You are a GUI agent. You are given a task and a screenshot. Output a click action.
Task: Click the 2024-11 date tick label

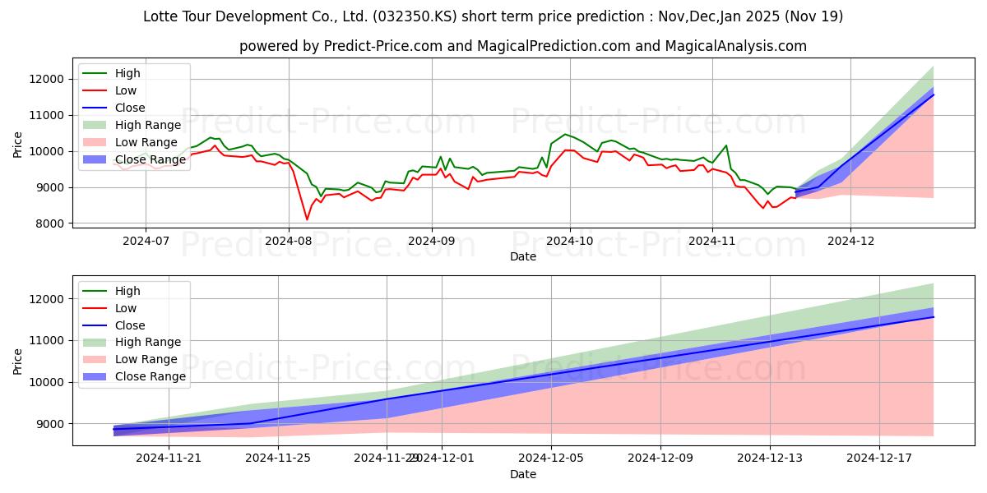click(x=712, y=240)
